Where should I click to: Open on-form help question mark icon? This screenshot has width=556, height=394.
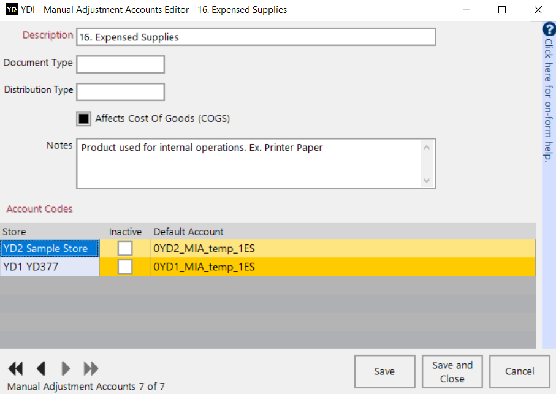[x=549, y=30]
